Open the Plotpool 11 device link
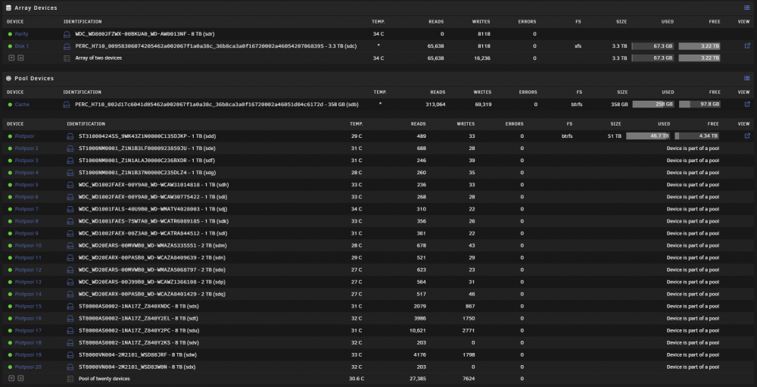The image size is (757, 387). pos(28,257)
